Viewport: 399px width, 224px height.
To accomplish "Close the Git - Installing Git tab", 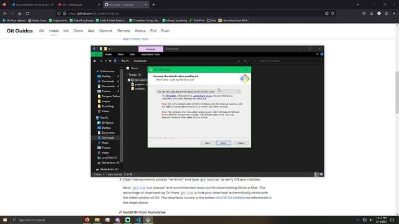I will click(99, 4).
